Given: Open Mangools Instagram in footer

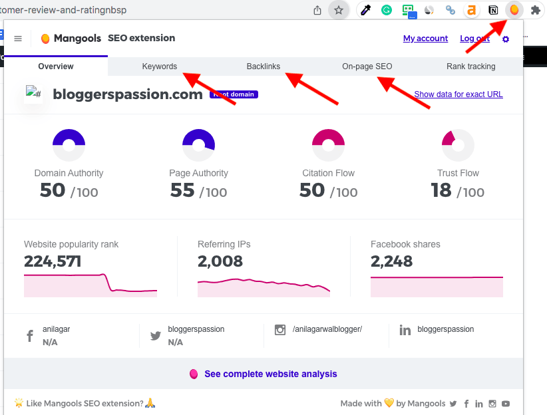Looking at the screenshot, I should tap(492, 404).
